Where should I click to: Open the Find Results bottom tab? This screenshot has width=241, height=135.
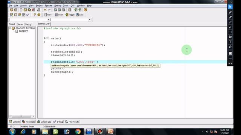point(72,121)
